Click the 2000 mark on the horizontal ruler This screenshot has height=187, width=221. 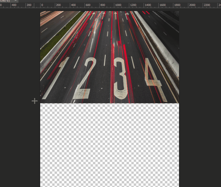[x=193, y=5]
